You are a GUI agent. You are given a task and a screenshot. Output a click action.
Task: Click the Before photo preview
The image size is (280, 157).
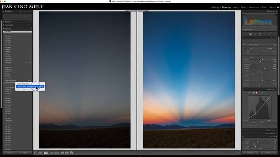click(x=85, y=80)
